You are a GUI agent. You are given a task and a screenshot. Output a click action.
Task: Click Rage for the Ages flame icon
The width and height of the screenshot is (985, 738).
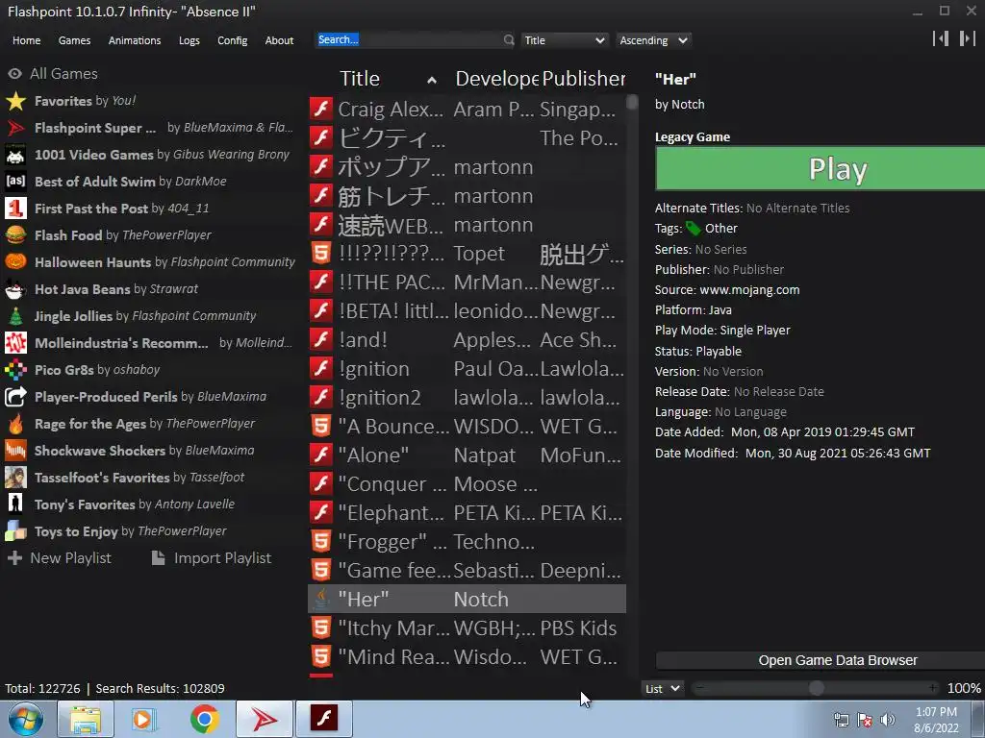point(15,424)
